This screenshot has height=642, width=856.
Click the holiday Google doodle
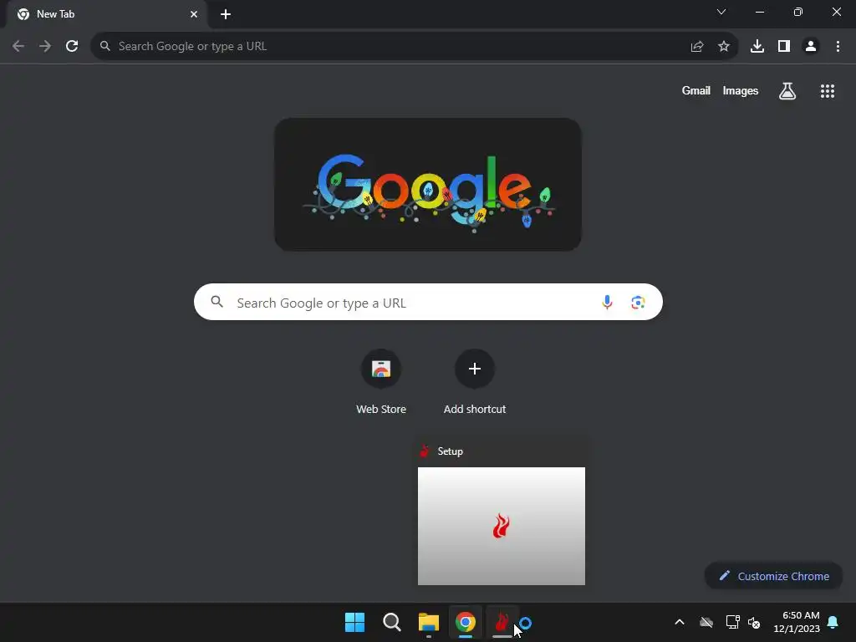click(427, 185)
